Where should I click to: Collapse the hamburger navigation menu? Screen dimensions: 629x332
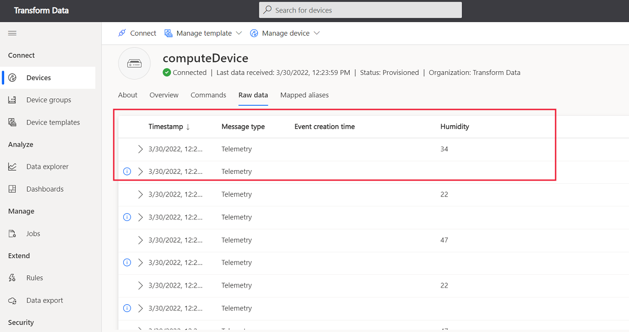click(x=13, y=33)
